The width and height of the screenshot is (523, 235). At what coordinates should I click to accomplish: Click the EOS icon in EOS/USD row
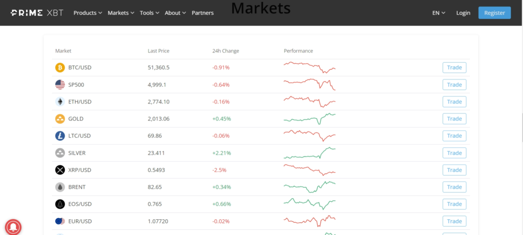click(60, 204)
